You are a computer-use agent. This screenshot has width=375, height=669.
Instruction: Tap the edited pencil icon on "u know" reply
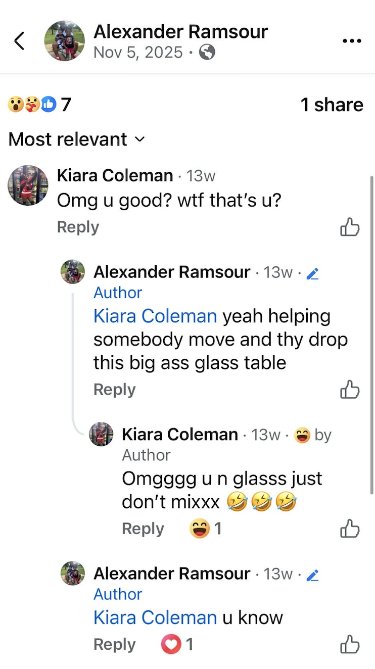click(313, 575)
